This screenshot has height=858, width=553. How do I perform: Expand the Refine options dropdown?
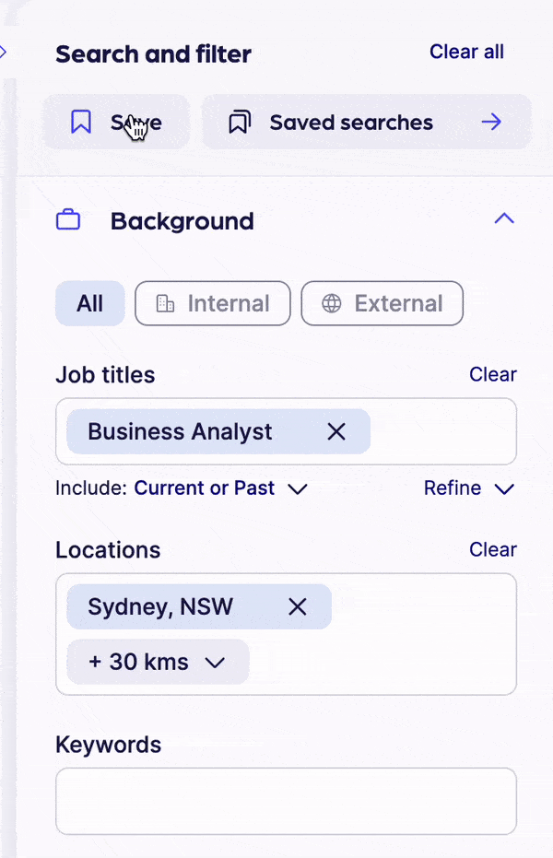click(468, 488)
